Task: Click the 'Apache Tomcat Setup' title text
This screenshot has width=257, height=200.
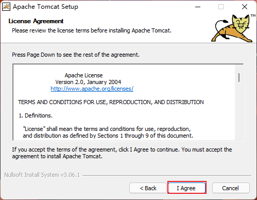Action: tap(45, 7)
